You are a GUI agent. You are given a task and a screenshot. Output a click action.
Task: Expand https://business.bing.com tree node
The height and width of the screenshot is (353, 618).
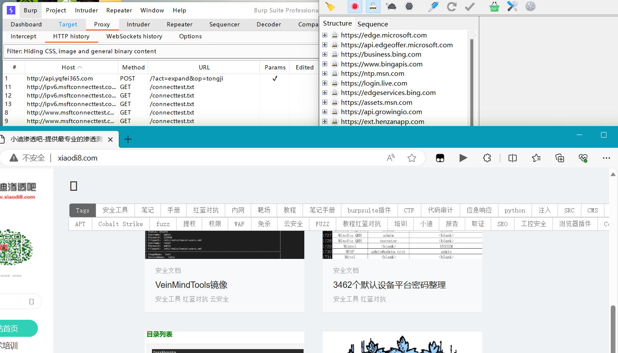325,55
